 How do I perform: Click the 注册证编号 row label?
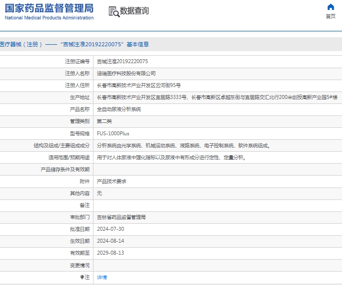[77, 62]
